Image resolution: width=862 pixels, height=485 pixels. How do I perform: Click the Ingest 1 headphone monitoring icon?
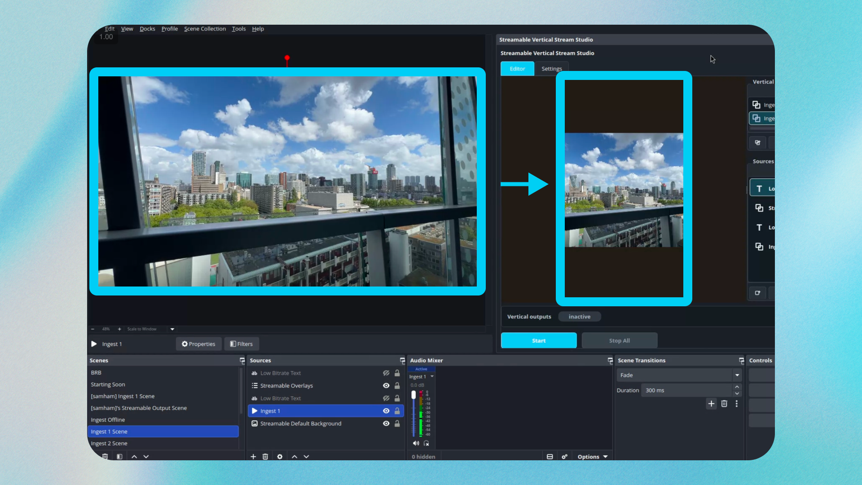tap(427, 443)
